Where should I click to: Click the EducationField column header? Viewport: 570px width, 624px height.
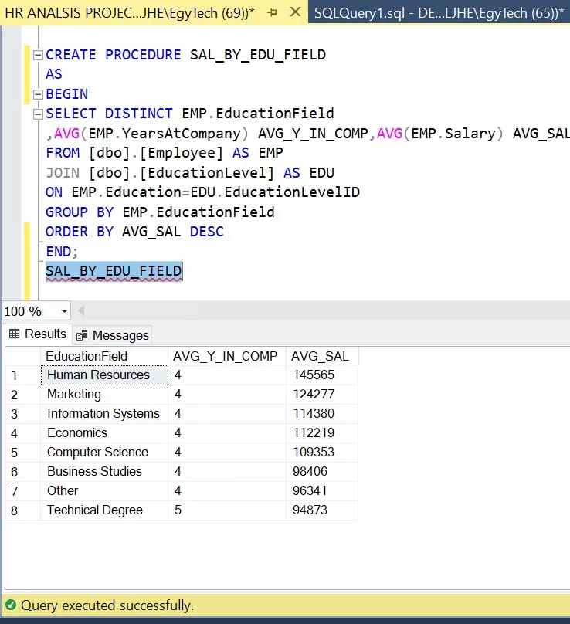coord(104,356)
